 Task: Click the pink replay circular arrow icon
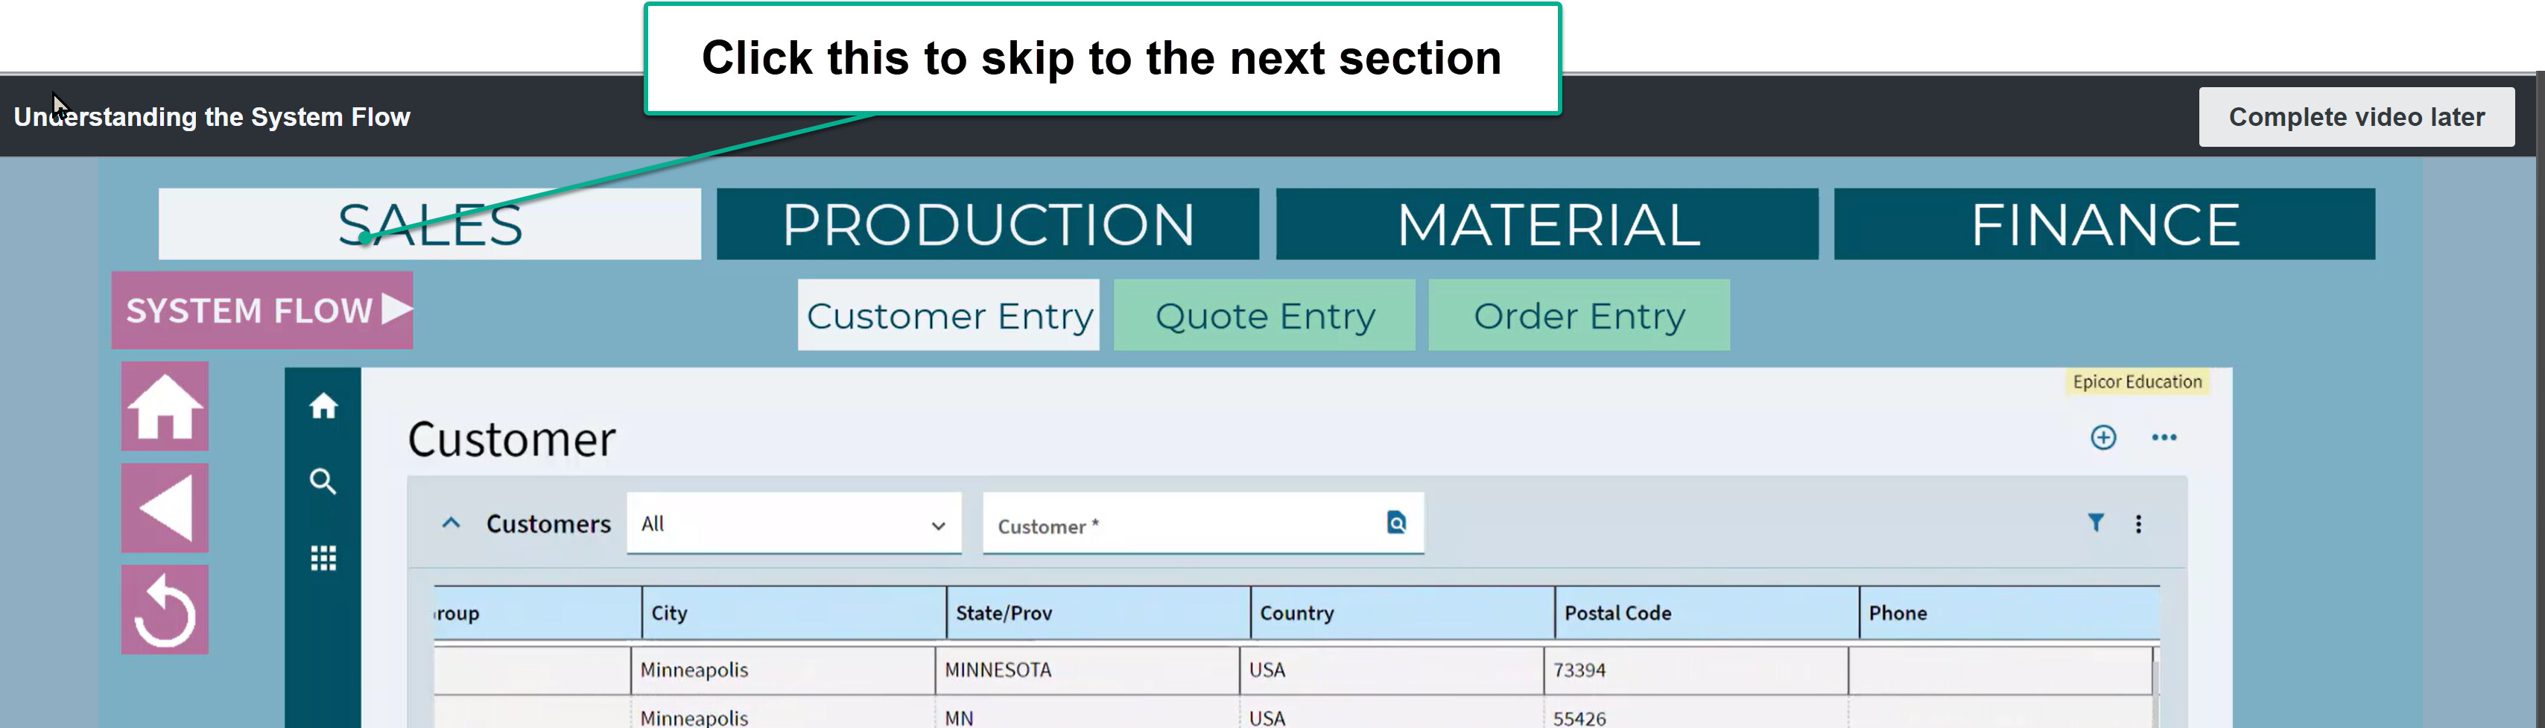[x=165, y=610]
